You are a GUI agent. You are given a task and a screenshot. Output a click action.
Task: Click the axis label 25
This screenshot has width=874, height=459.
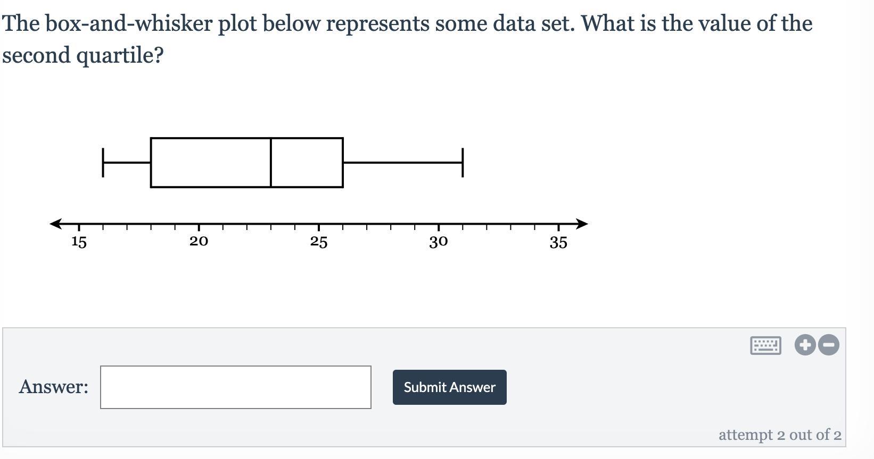tap(319, 242)
